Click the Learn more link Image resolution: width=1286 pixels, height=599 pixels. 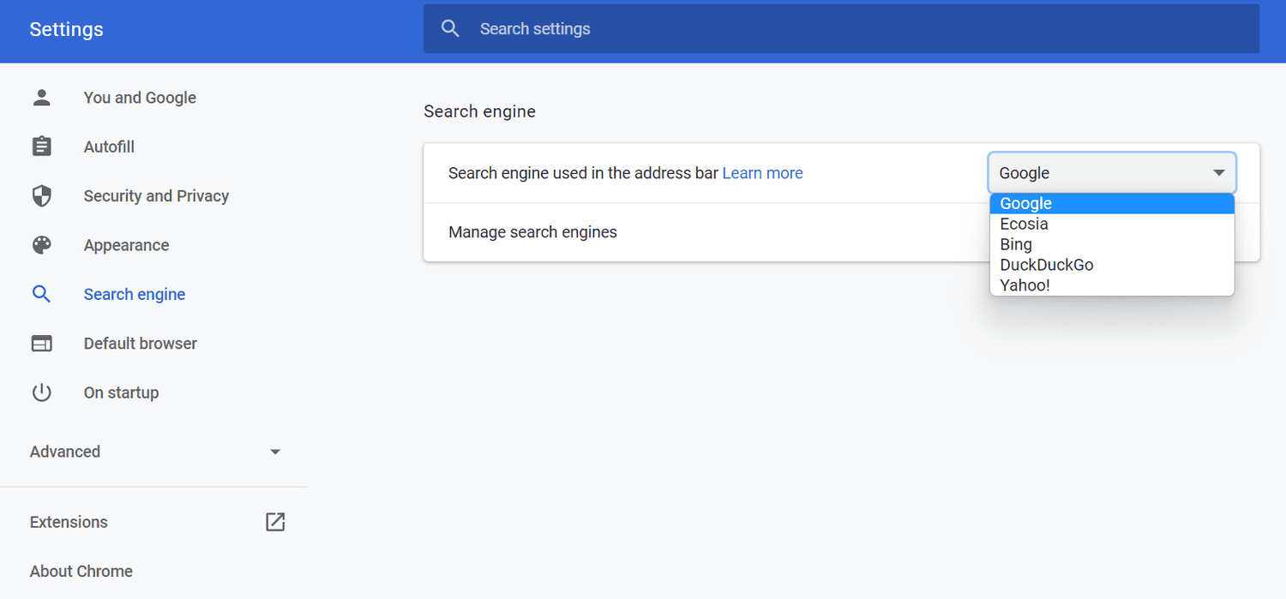pyautogui.click(x=763, y=173)
